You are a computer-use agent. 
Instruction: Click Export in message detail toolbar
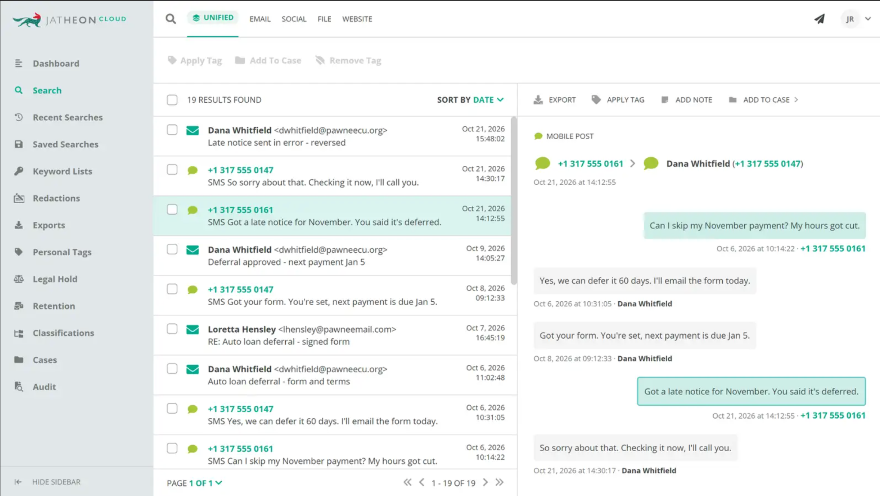[554, 100]
